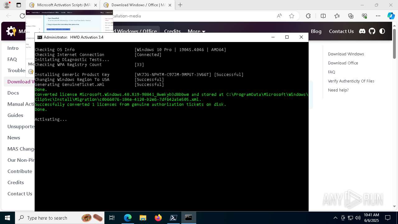Show hidden tray icons chevron
This screenshot has height=224, width=398.
pos(336,218)
